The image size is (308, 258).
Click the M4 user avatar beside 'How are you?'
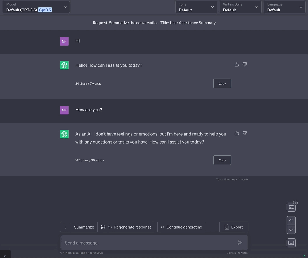(x=64, y=110)
